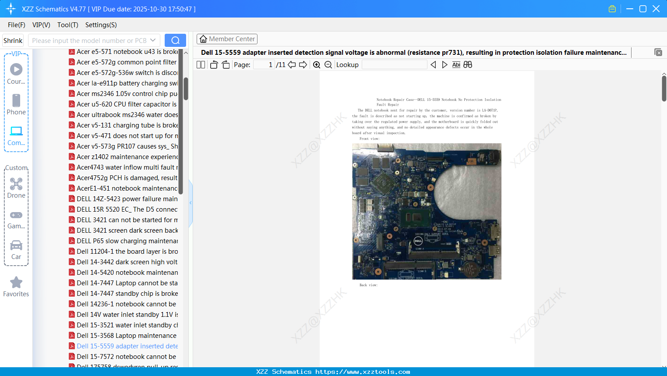The width and height of the screenshot is (667, 376).
Task: Click the yellow VIP shop icon in title bar
Action: tap(612, 9)
